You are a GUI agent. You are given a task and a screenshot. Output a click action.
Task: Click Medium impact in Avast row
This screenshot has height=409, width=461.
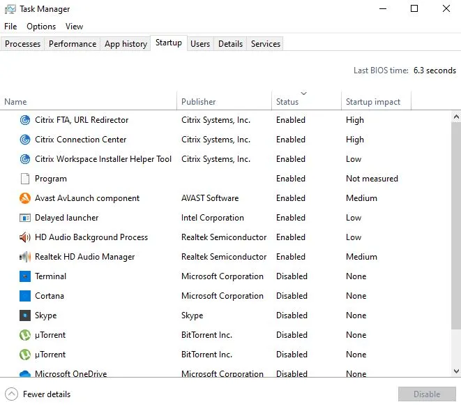coord(361,198)
